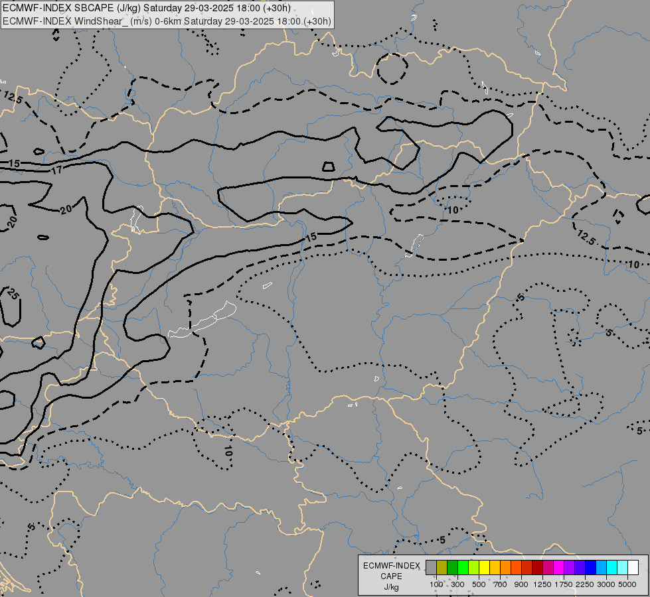The height and width of the screenshot is (597, 650).
Task: Choose the bright green legend swatch
Action: point(463,567)
